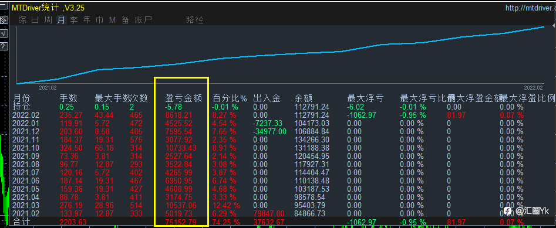Click the 2022.02 chart axis label

click(534, 87)
